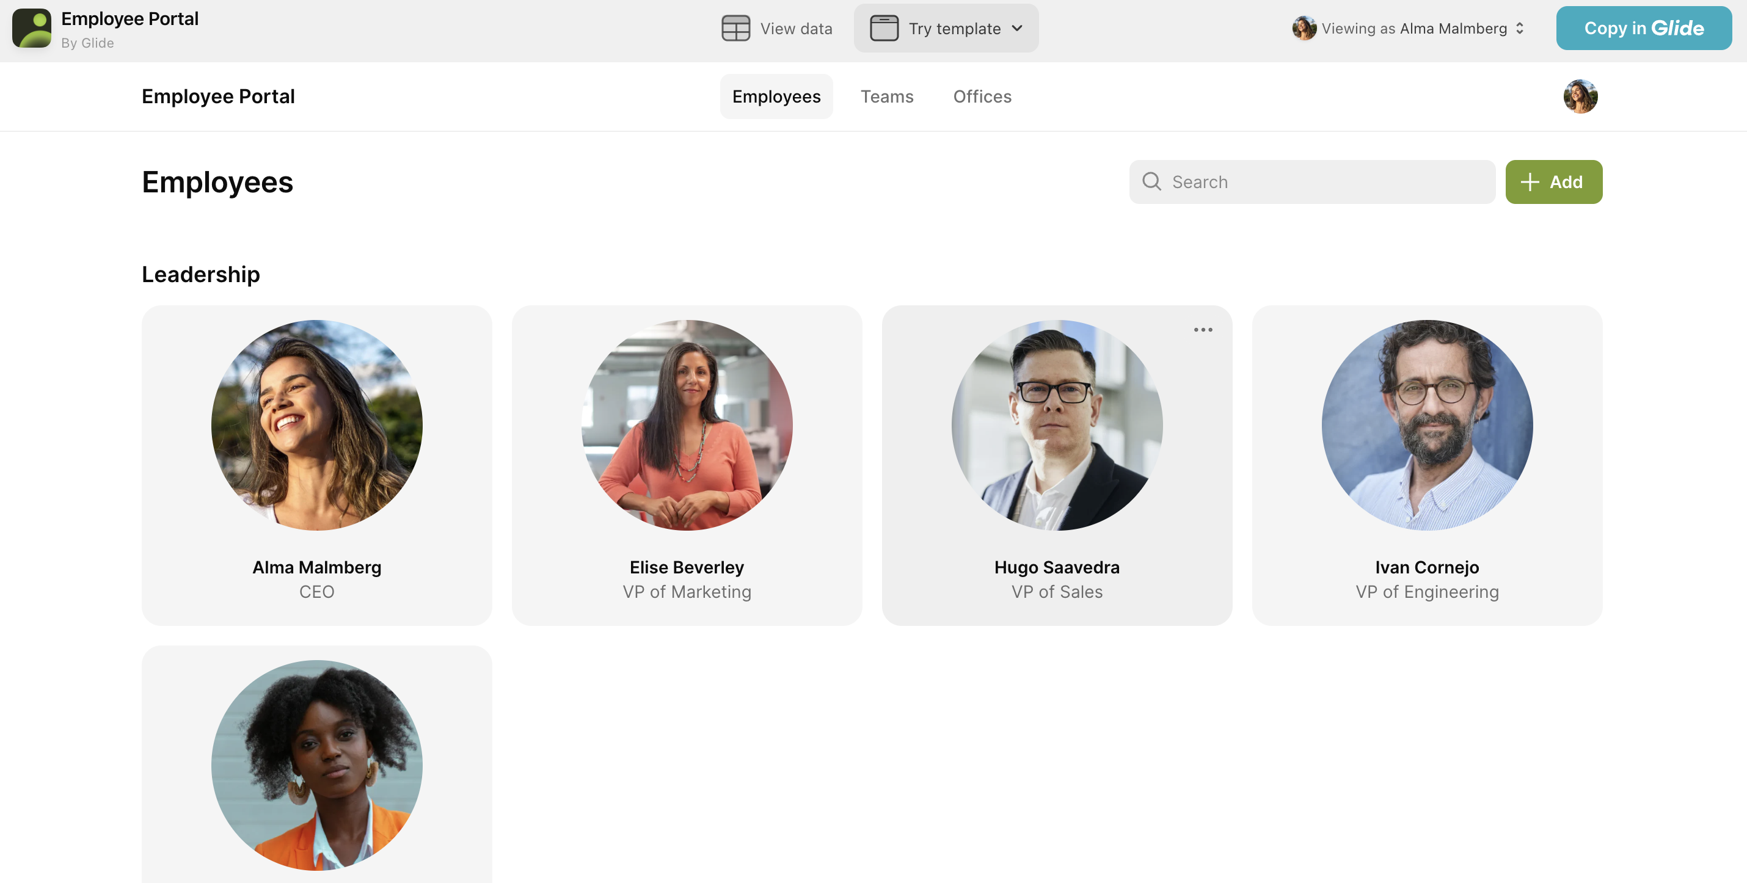Click the Employee Portal title in navbar
This screenshot has width=1747, height=883.
coord(219,96)
